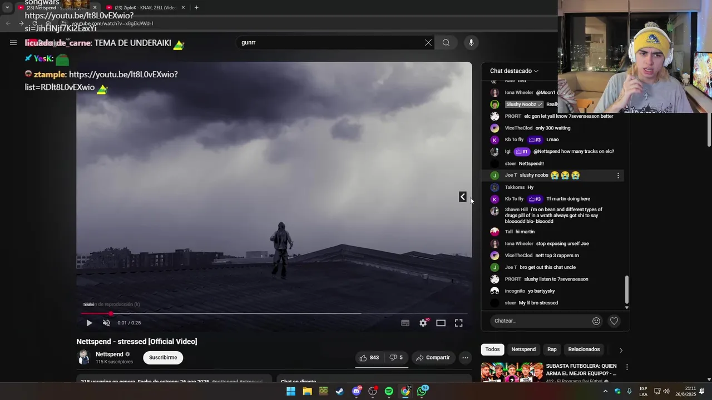The width and height of the screenshot is (712, 400).
Task: Click the magnifier search button
Action: pyautogui.click(x=446, y=43)
